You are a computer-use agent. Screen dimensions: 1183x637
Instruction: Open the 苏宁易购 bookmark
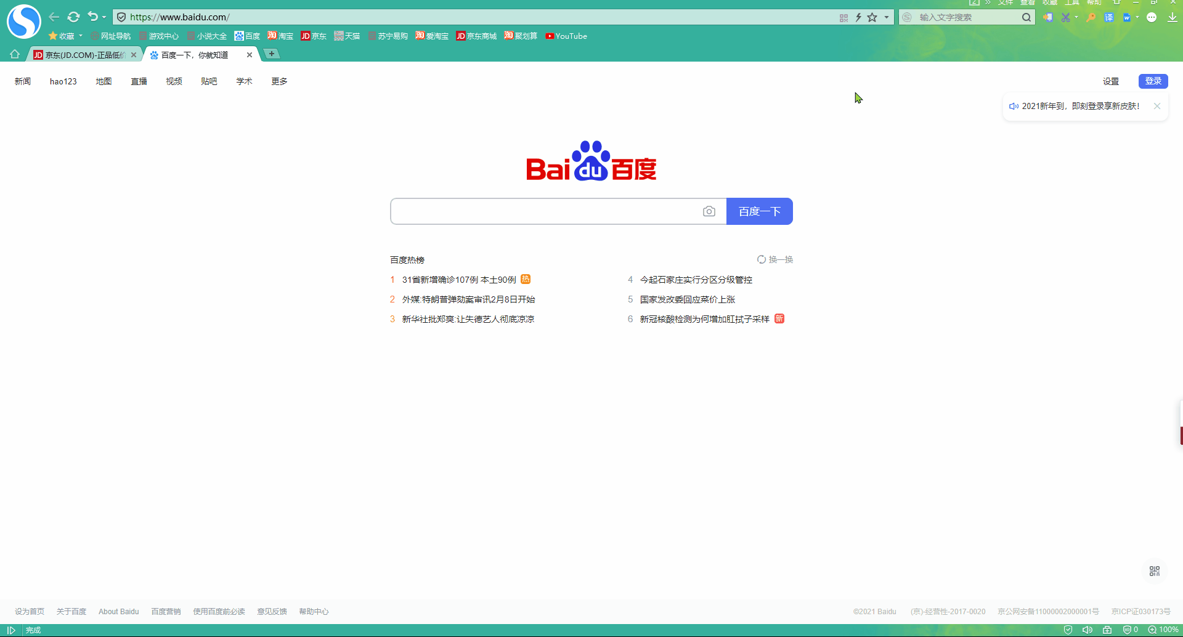click(388, 36)
